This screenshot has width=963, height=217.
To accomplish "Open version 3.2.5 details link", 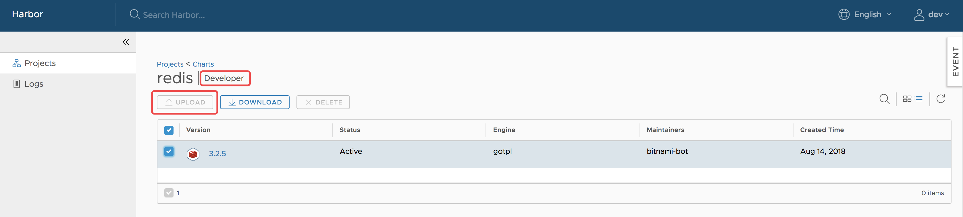I will [x=217, y=154].
